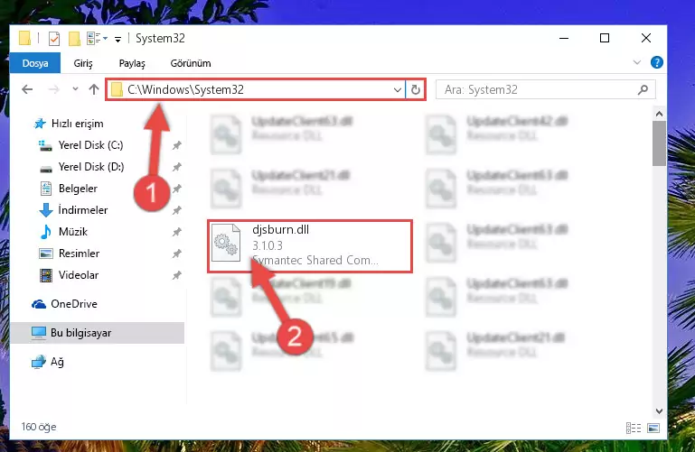Click the address bar path C:\Windows\System32
The height and width of the screenshot is (452, 695).
pos(185,90)
